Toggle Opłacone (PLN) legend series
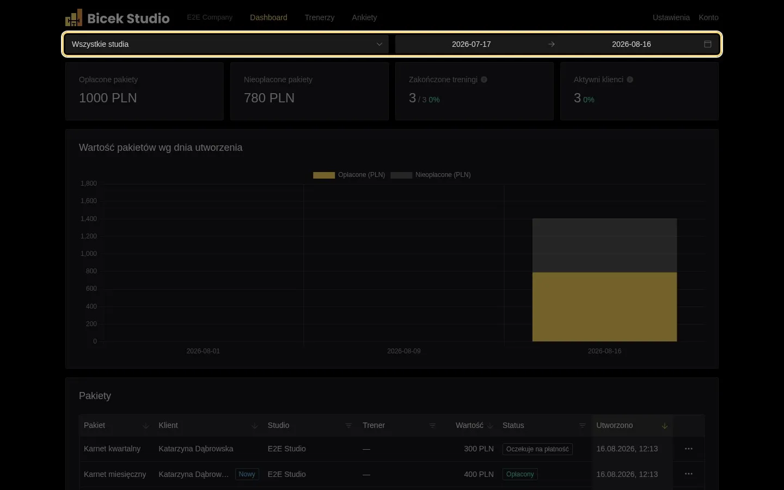The image size is (784, 490). 349,175
